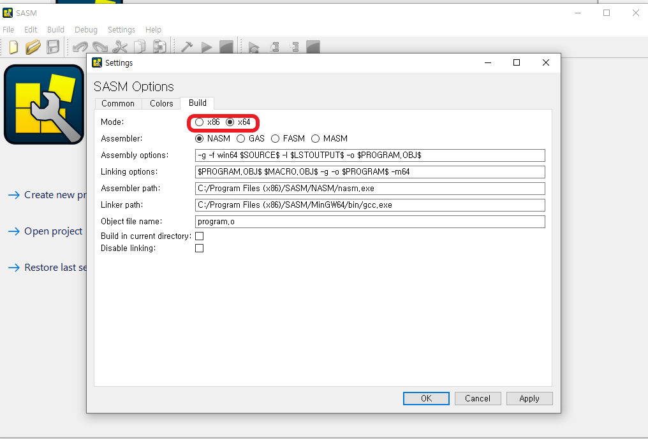648x439 pixels.
Task: Enable Build in current directory checkbox
Action: pyautogui.click(x=199, y=236)
